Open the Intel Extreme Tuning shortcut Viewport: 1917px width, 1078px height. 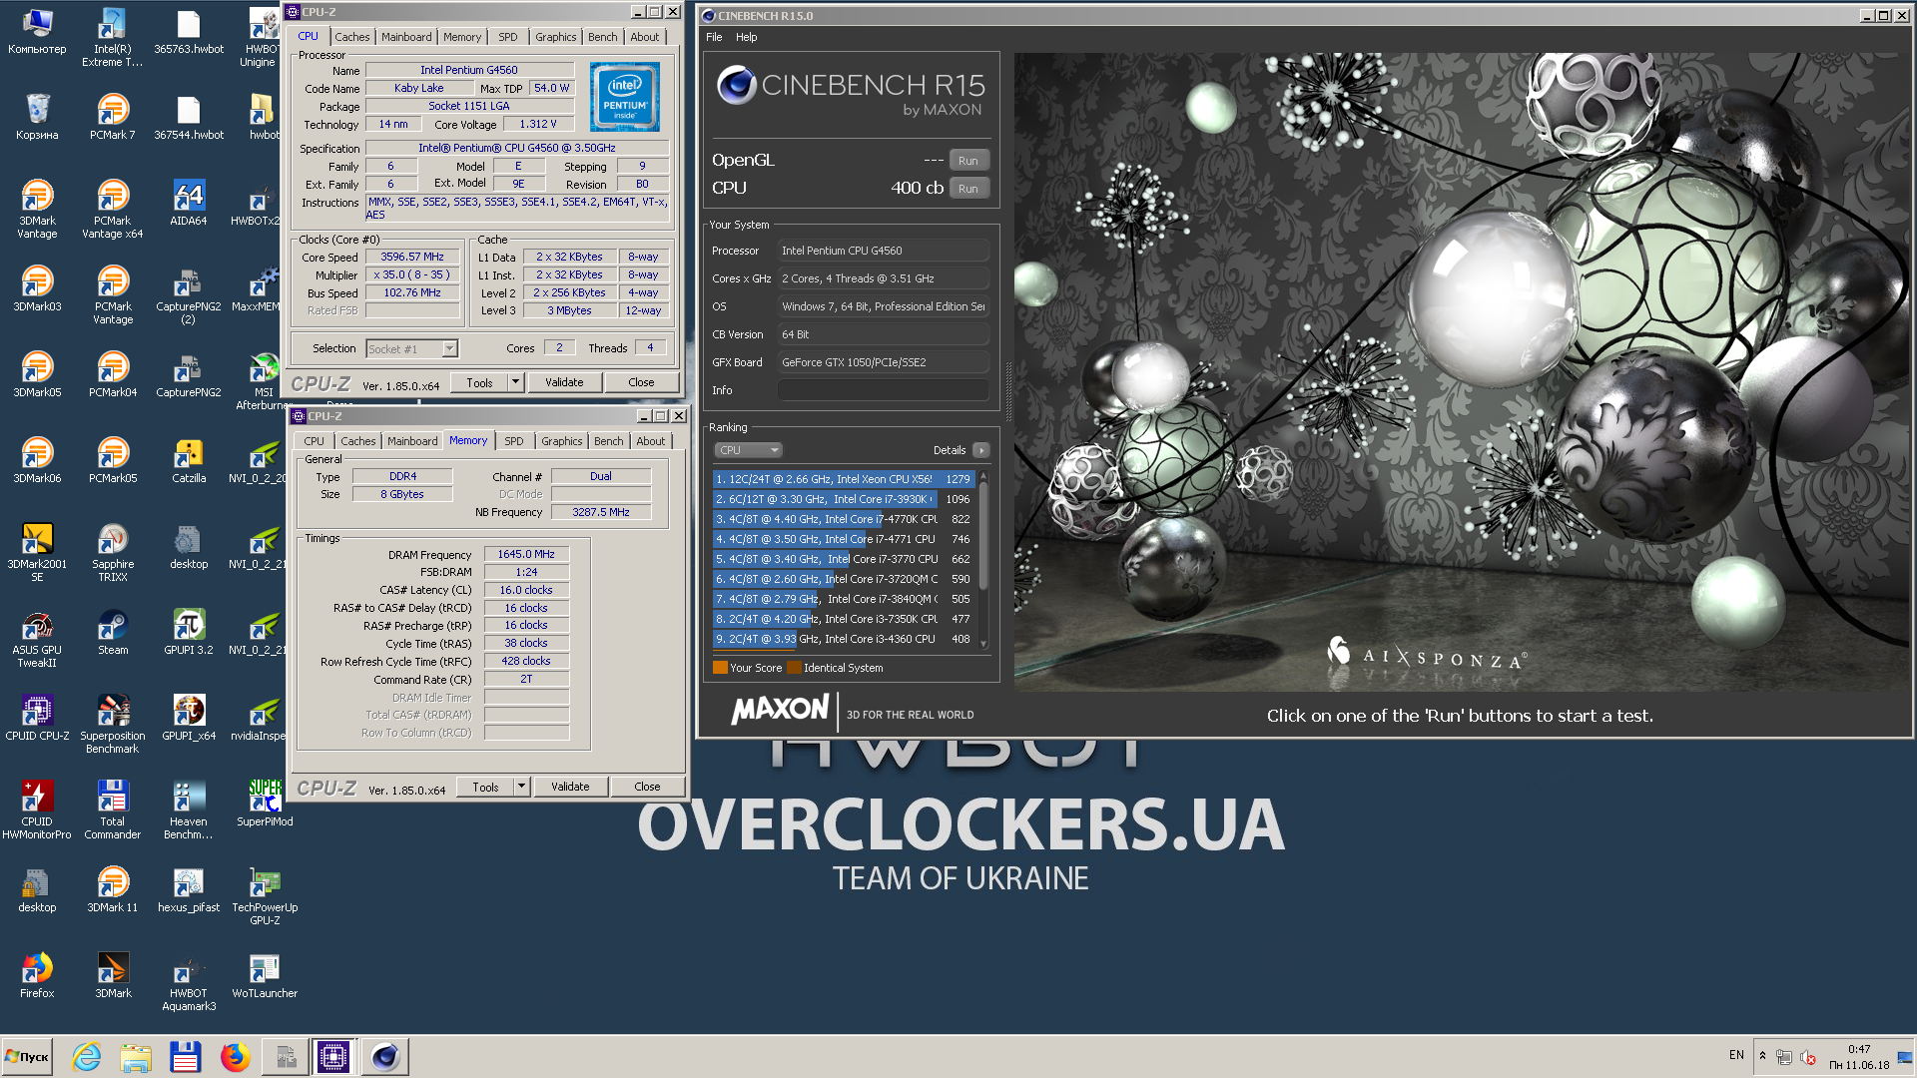pyautogui.click(x=113, y=38)
